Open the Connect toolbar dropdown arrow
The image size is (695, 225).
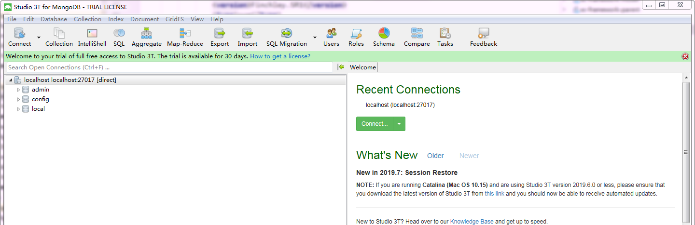(x=39, y=38)
